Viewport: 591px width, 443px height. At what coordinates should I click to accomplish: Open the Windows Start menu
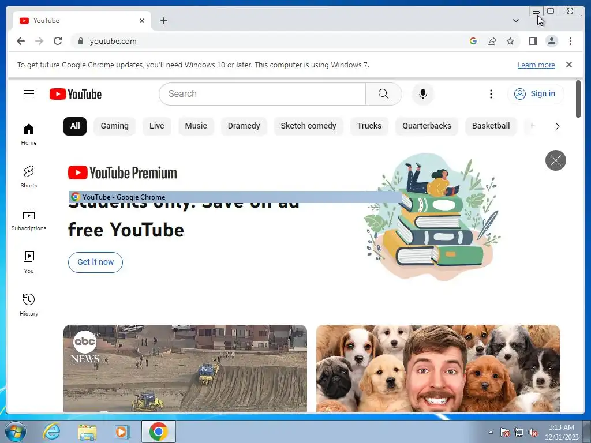click(15, 431)
